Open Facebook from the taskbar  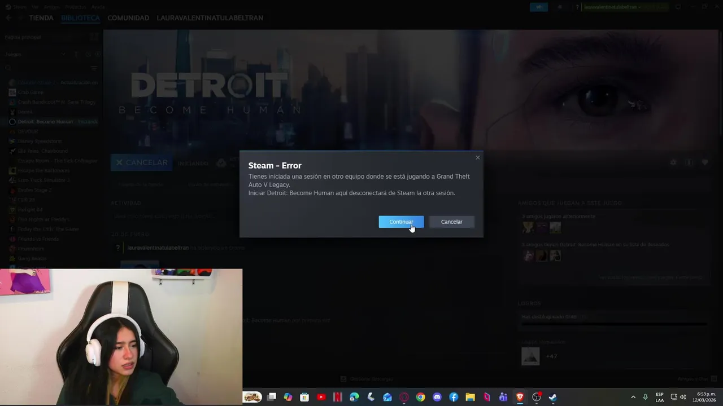click(x=454, y=397)
